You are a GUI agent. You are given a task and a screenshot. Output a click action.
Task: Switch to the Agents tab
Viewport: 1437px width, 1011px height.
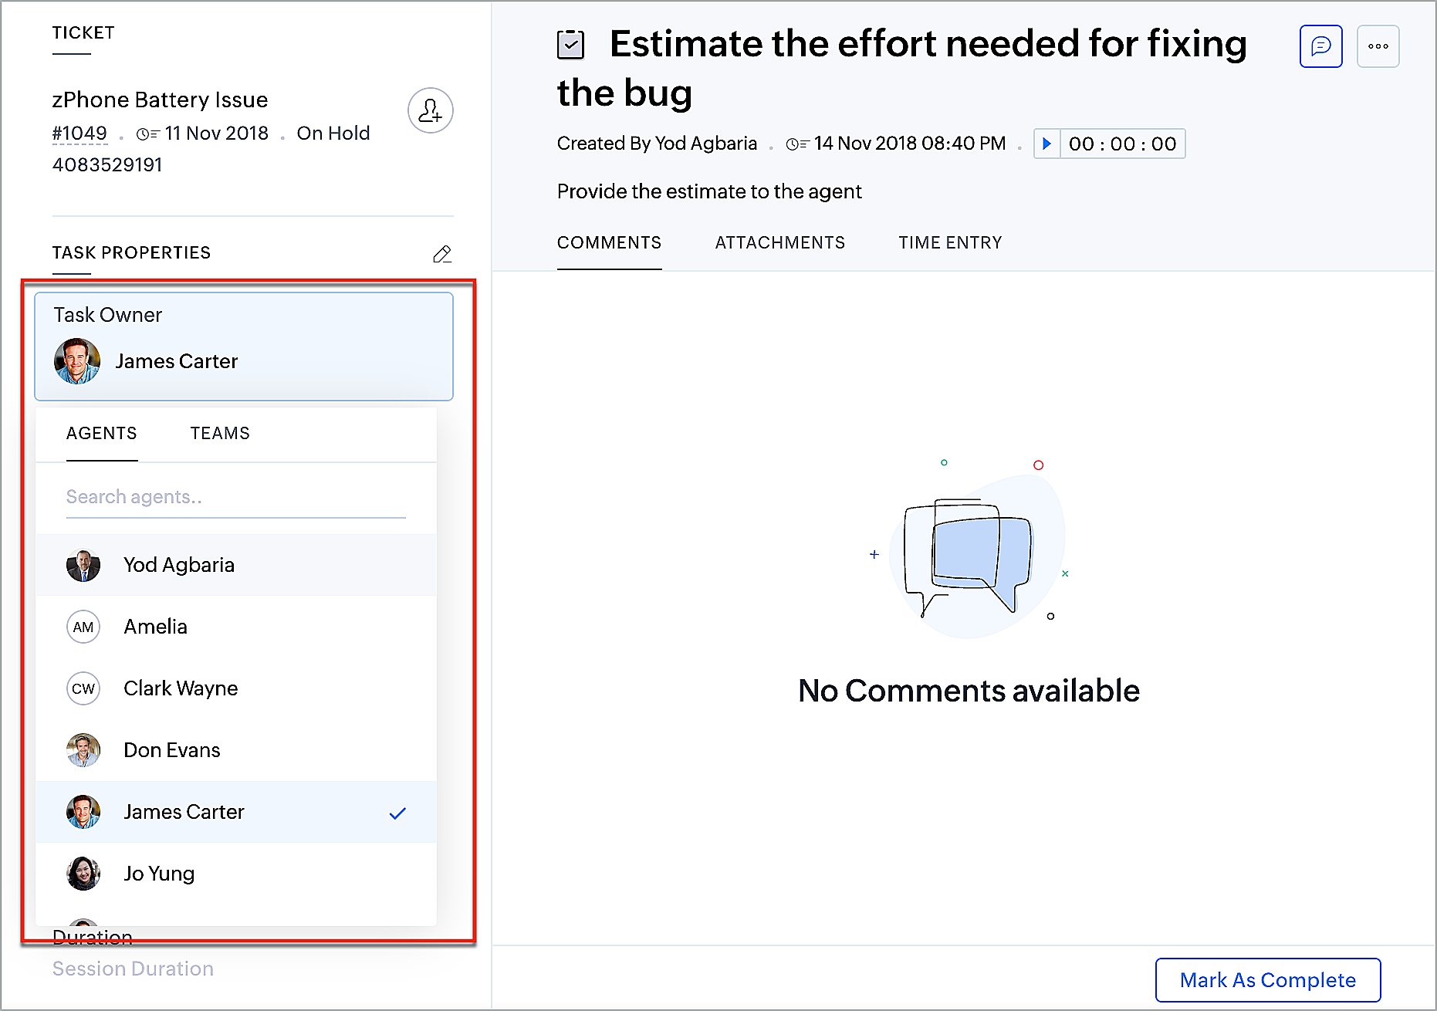click(102, 434)
